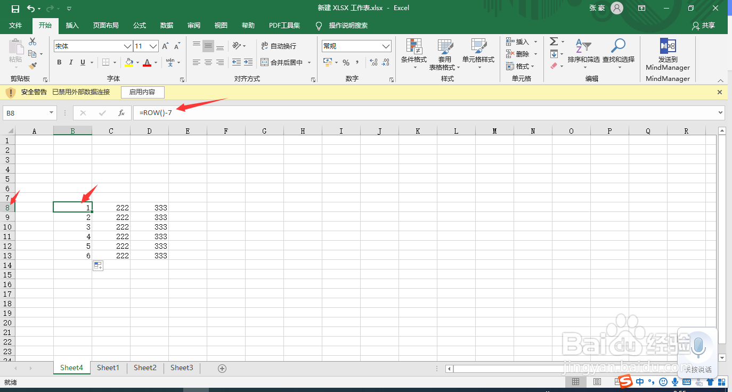Switch to the 数据 tab
The height and width of the screenshot is (392, 732).
coord(167,26)
